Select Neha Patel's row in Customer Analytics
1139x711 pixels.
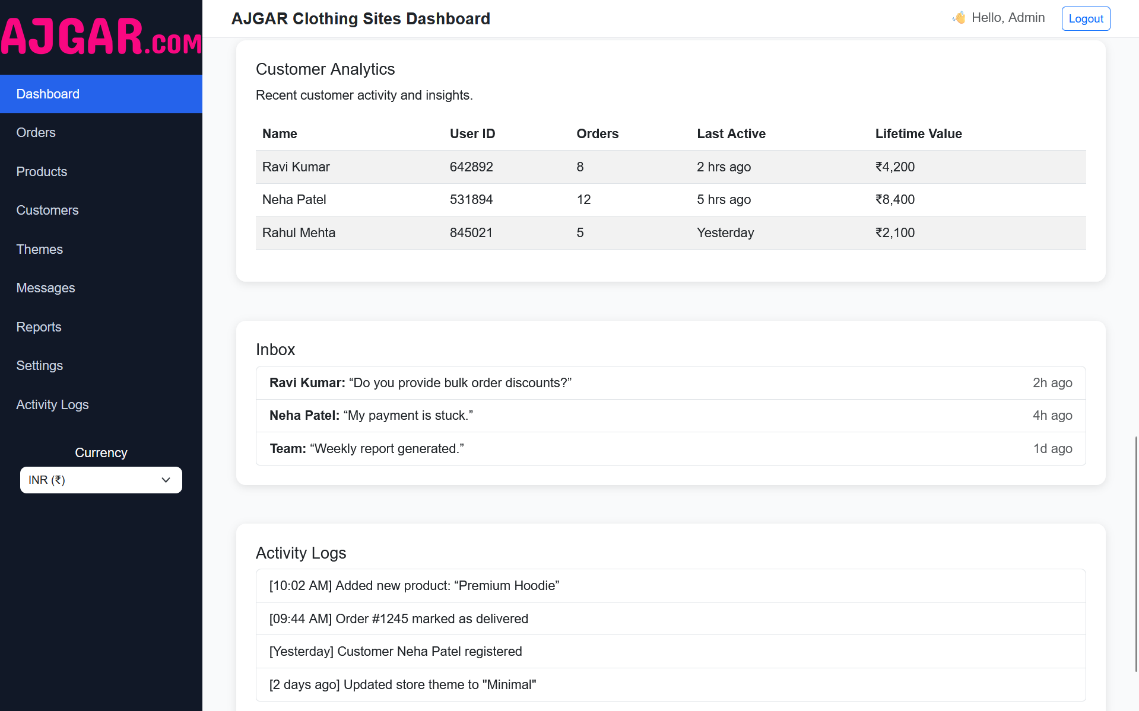pyautogui.click(x=670, y=200)
